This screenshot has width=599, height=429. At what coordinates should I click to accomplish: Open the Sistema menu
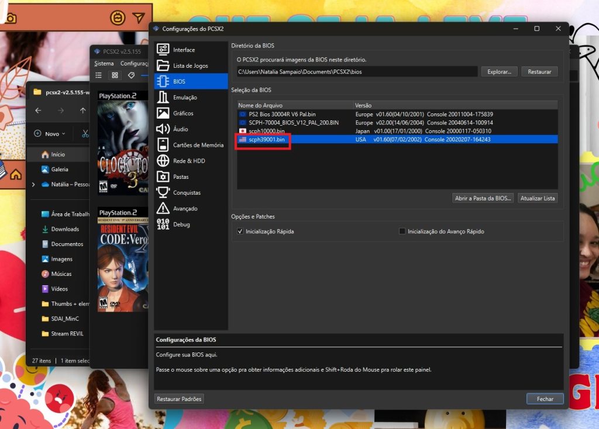point(104,64)
